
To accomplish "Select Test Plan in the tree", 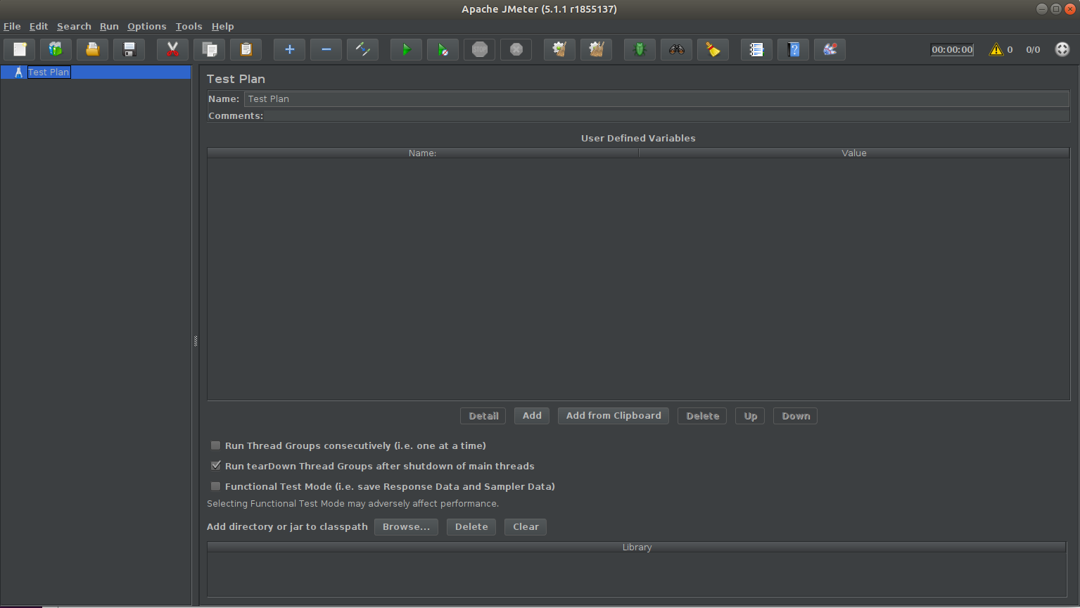I will (49, 72).
